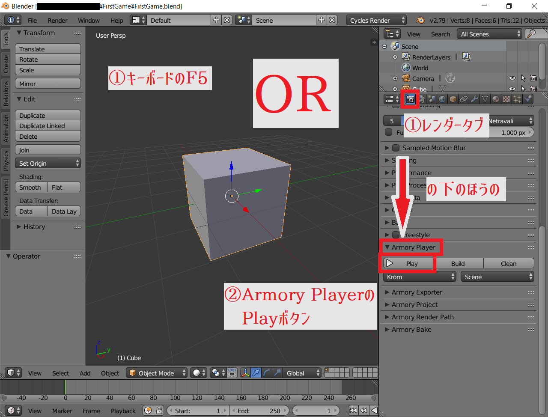The width and height of the screenshot is (548, 417).
Task: Hide the Camera in the outliner (eye icon)
Action: 512,78
